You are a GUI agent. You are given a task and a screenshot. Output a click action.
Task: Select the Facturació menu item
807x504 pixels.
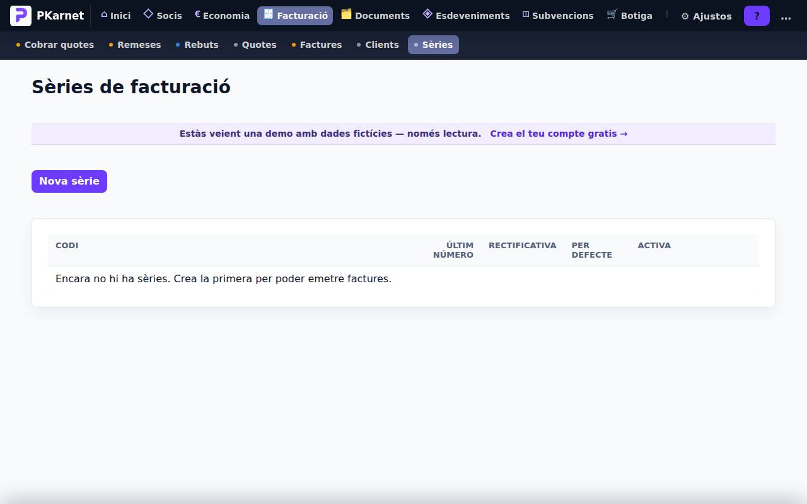point(295,16)
